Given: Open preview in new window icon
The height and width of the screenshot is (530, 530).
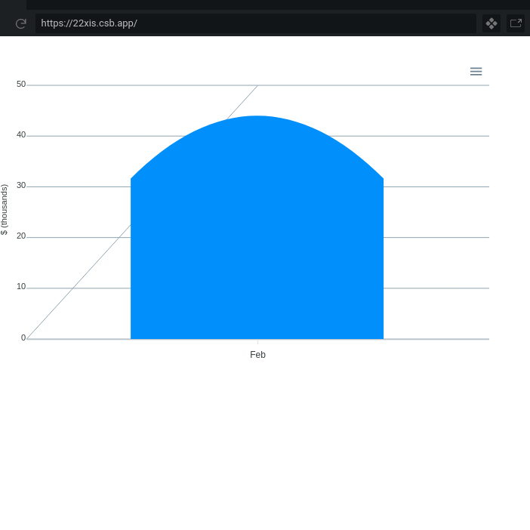Looking at the screenshot, I should point(516,23).
